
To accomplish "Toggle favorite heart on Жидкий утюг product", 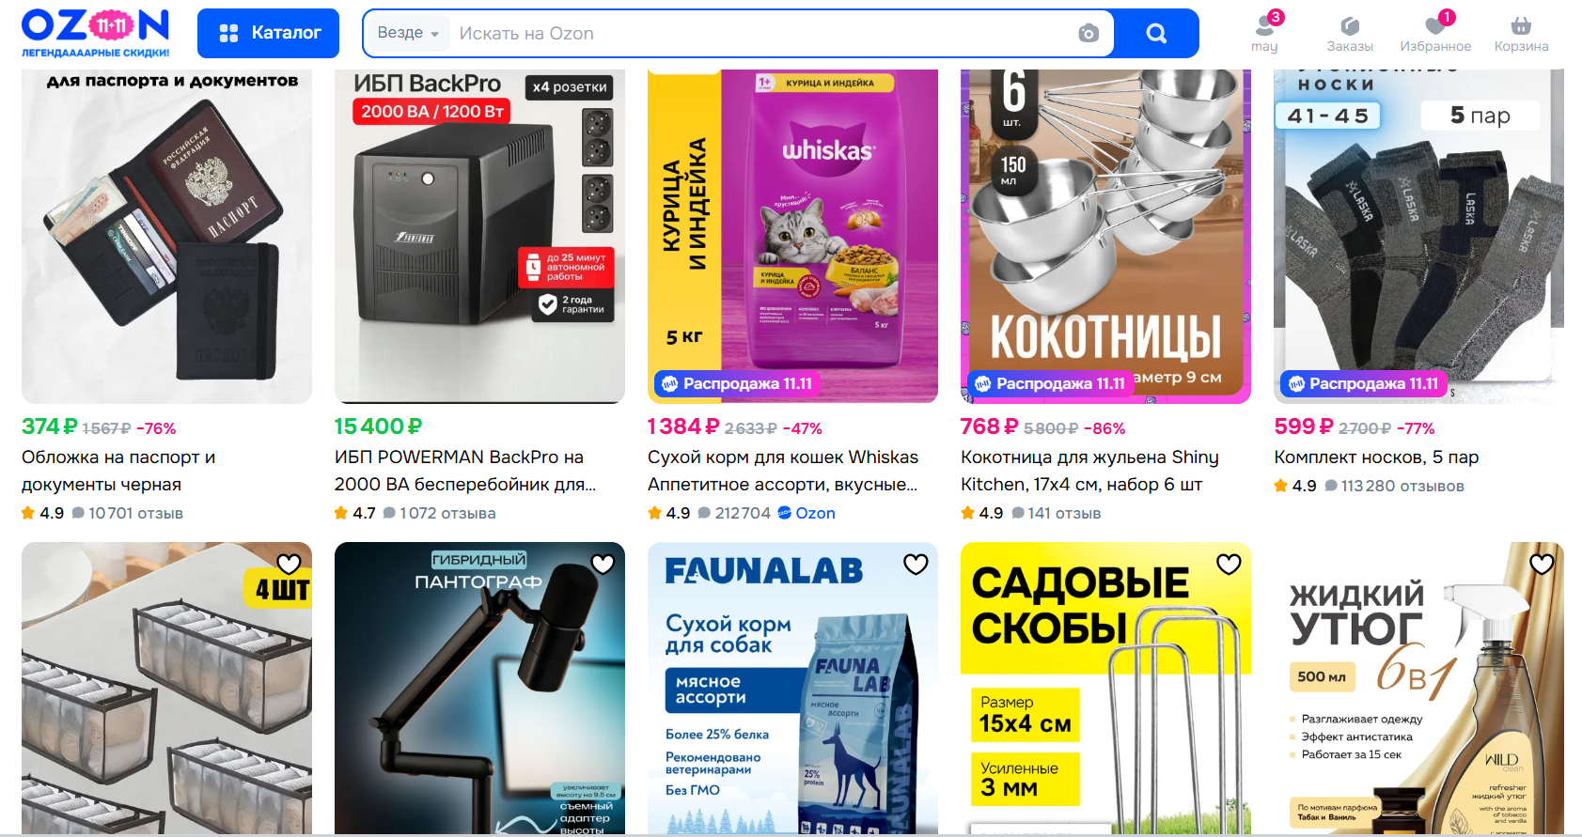I will [1542, 564].
